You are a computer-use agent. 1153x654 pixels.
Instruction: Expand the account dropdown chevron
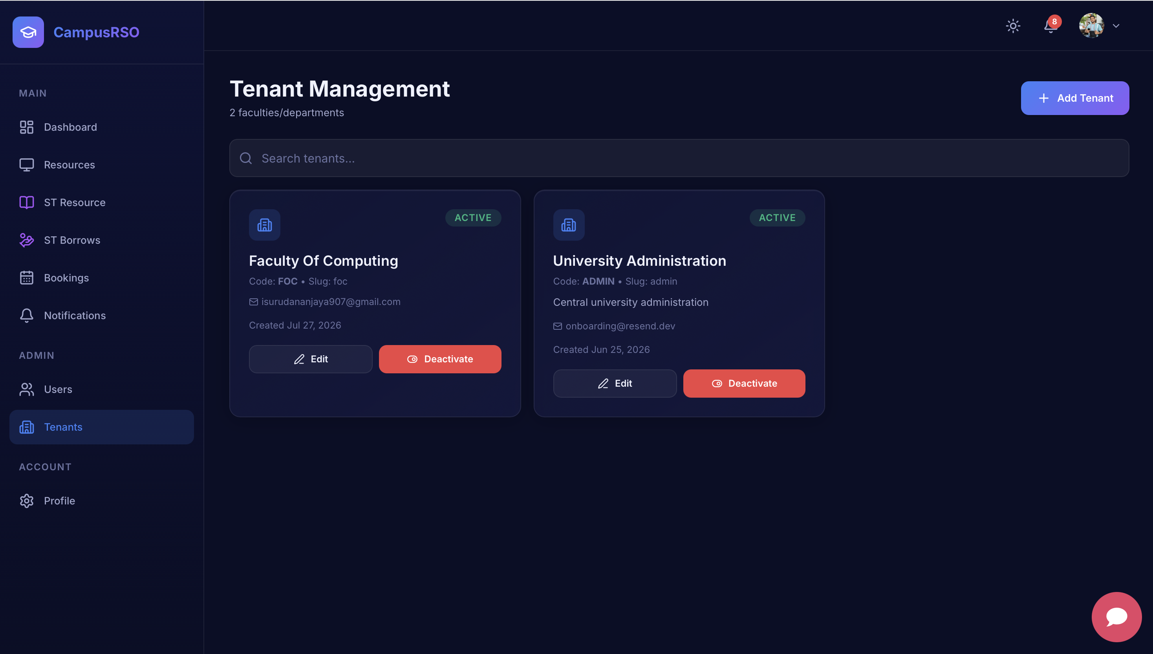[x=1116, y=26]
